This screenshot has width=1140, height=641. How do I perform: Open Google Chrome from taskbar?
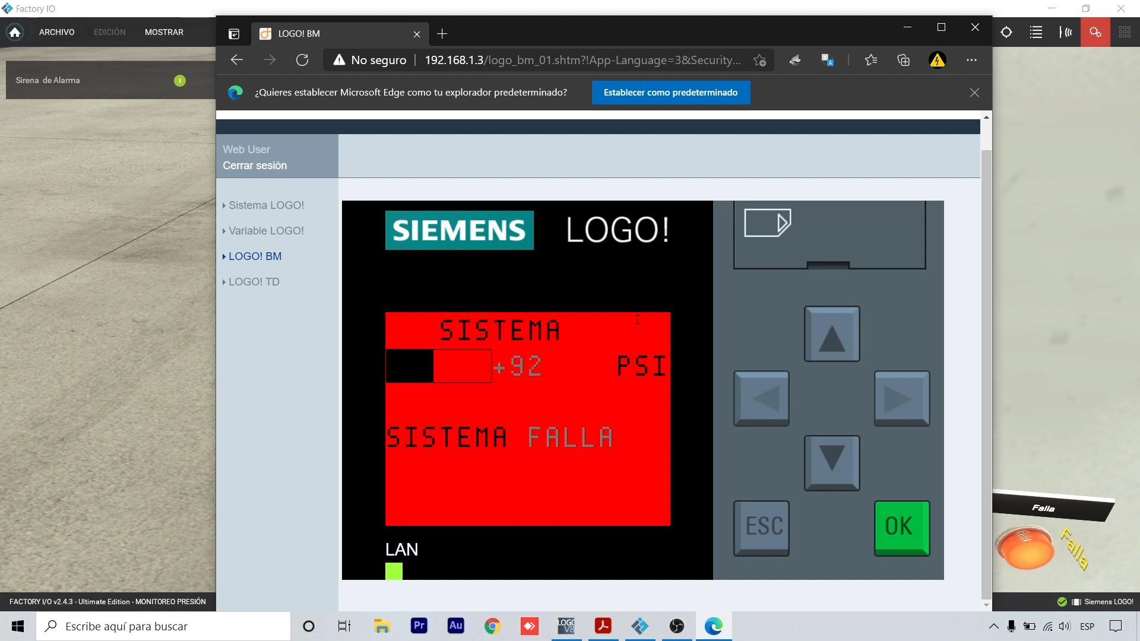coord(492,626)
